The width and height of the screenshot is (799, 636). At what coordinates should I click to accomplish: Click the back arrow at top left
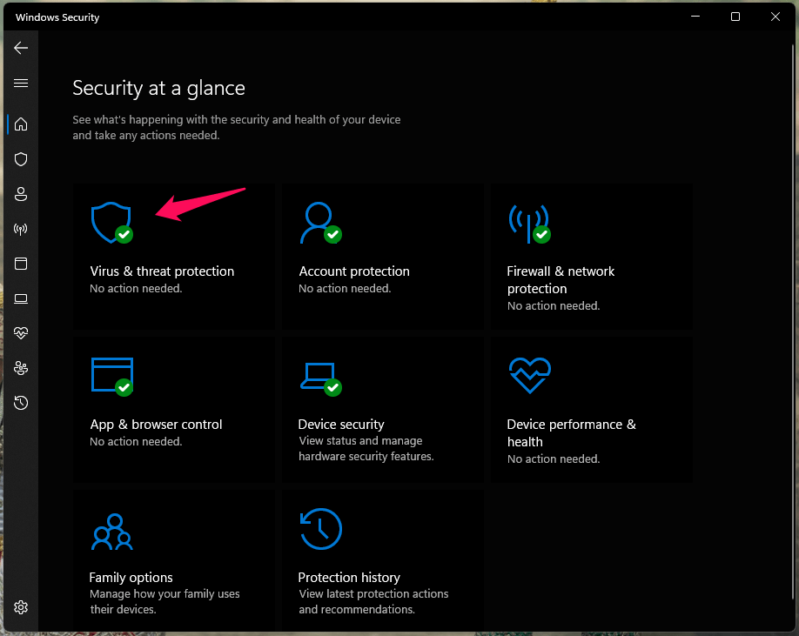[x=20, y=47]
